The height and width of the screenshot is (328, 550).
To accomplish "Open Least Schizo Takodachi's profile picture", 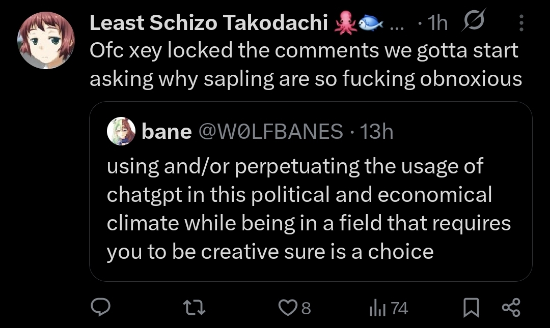I will (46, 40).
